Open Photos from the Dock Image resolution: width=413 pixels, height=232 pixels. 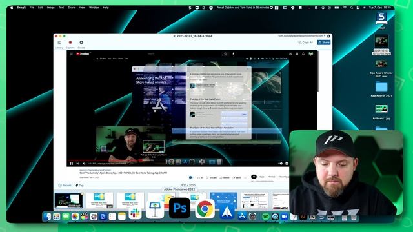coord(75,217)
